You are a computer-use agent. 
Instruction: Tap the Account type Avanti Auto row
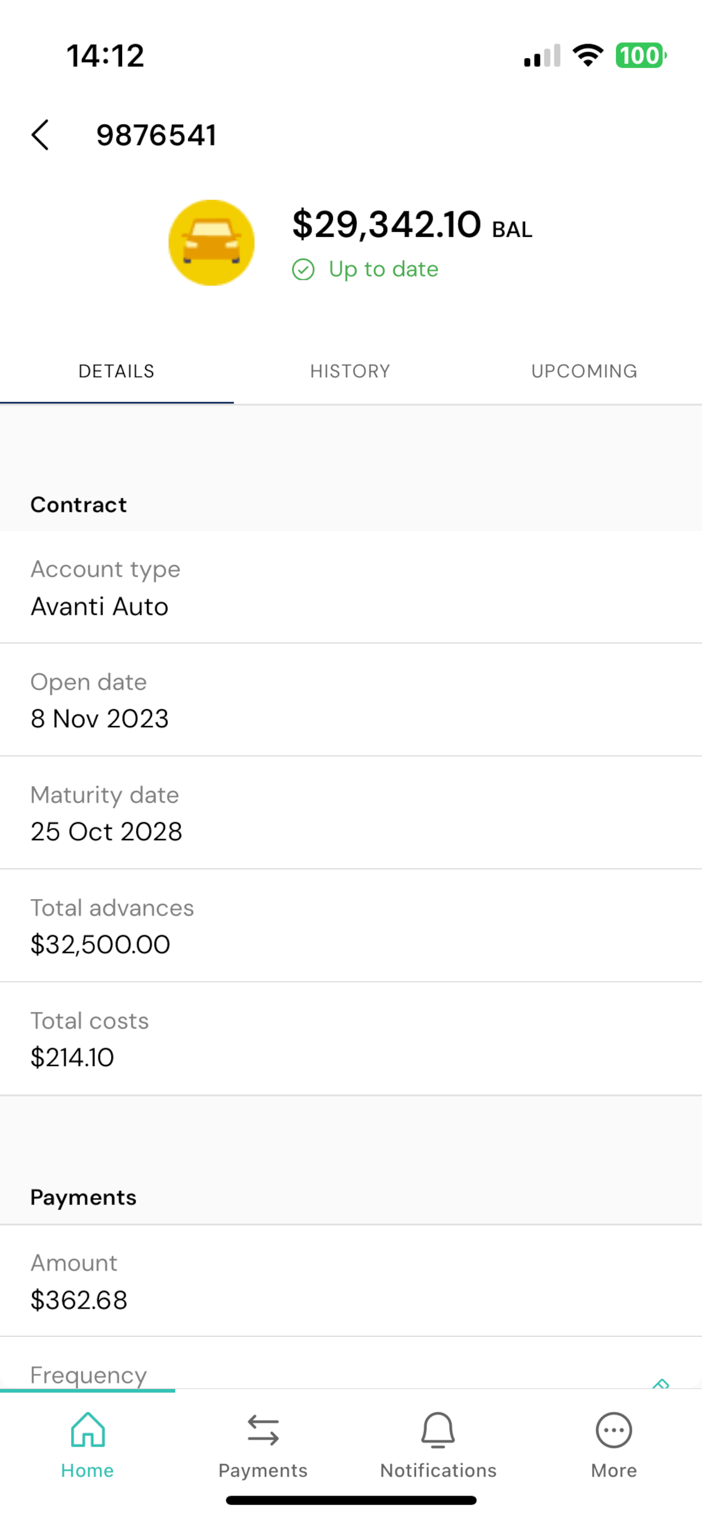351,588
